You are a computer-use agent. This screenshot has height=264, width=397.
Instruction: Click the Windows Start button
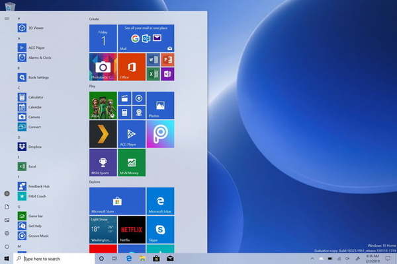pyautogui.click(x=7, y=259)
